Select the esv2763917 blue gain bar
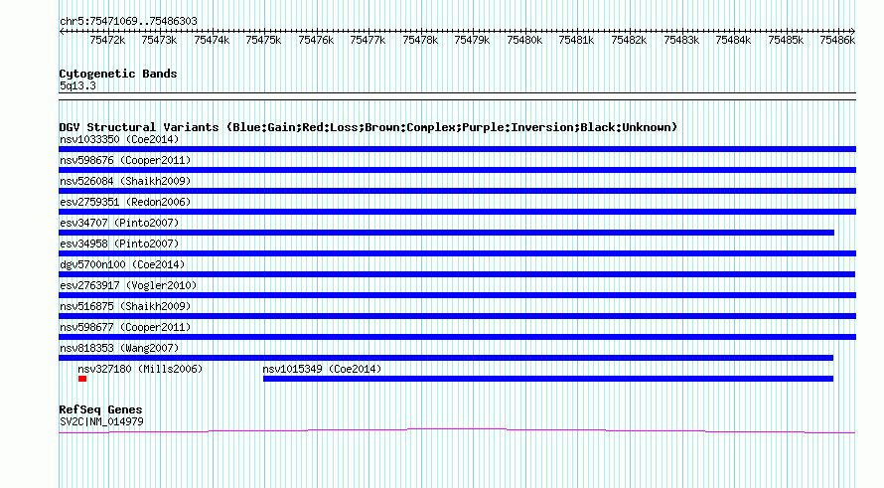The image size is (884, 488). tap(457, 295)
